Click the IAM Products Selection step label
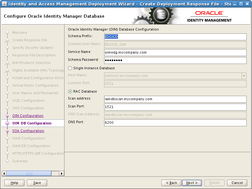The width and height of the screenshot is (252, 189). coord(31,63)
